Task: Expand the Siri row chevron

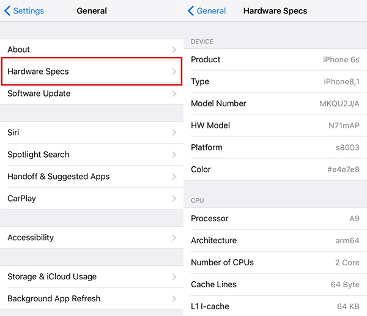Action: [174, 133]
